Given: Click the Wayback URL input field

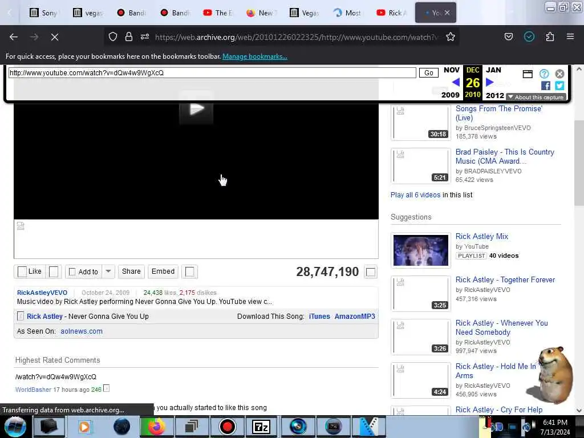Looking at the screenshot, I should 212,72.
